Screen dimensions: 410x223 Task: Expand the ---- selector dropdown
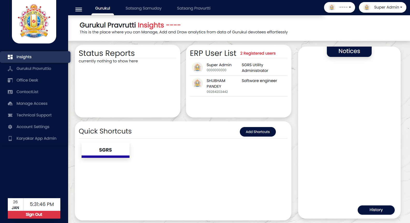[339, 7]
